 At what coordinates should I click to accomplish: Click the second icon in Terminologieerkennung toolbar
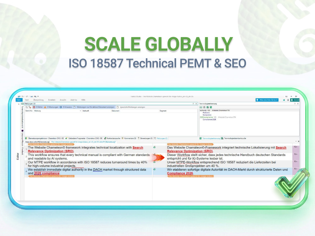click(x=204, y=107)
